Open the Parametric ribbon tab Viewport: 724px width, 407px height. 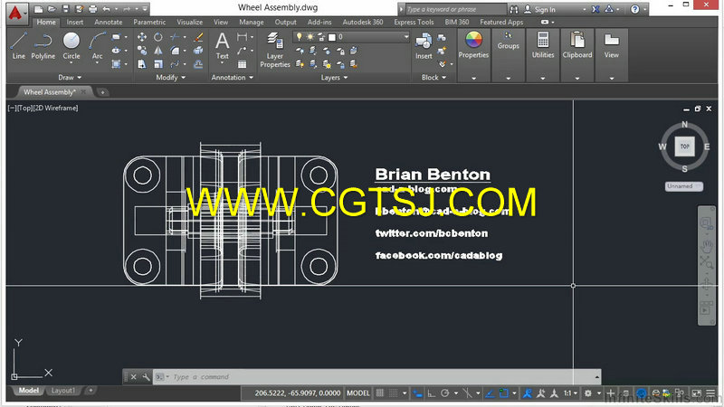149,22
